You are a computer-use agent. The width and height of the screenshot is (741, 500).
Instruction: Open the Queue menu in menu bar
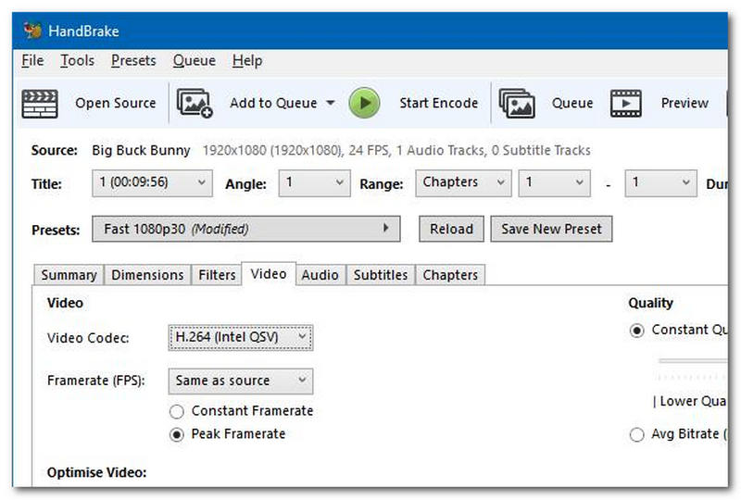pos(195,60)
